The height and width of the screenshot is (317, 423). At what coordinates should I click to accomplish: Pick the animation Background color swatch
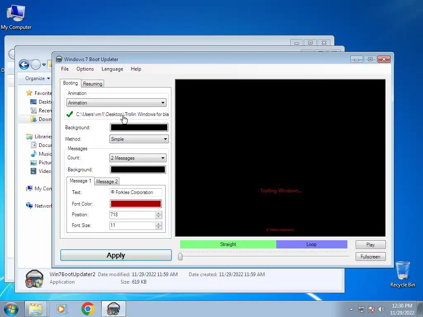139,128
